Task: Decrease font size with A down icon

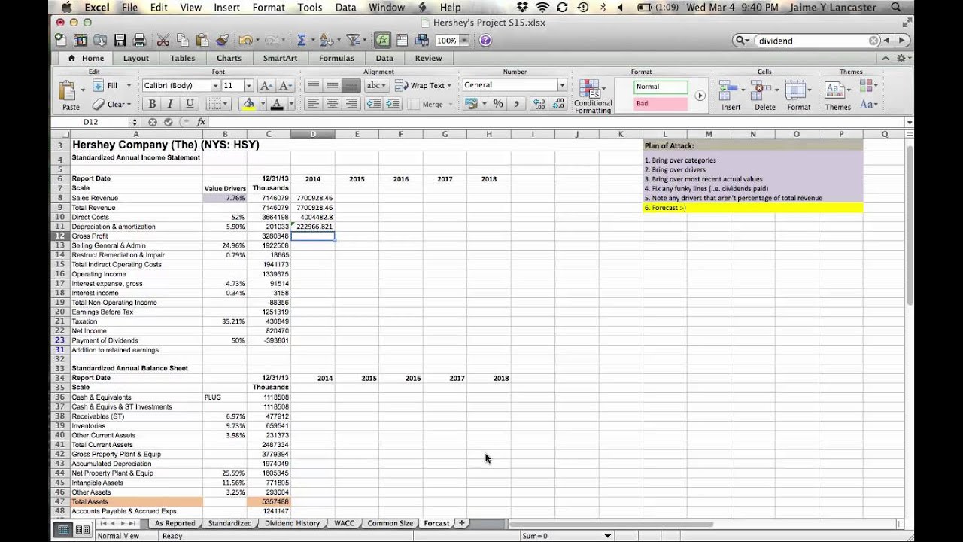Action: [x=286, y=85]
